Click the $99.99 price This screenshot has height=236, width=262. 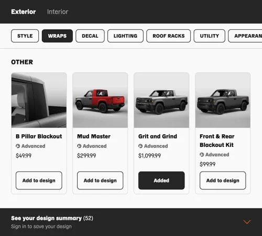click(x=208, y=164)
